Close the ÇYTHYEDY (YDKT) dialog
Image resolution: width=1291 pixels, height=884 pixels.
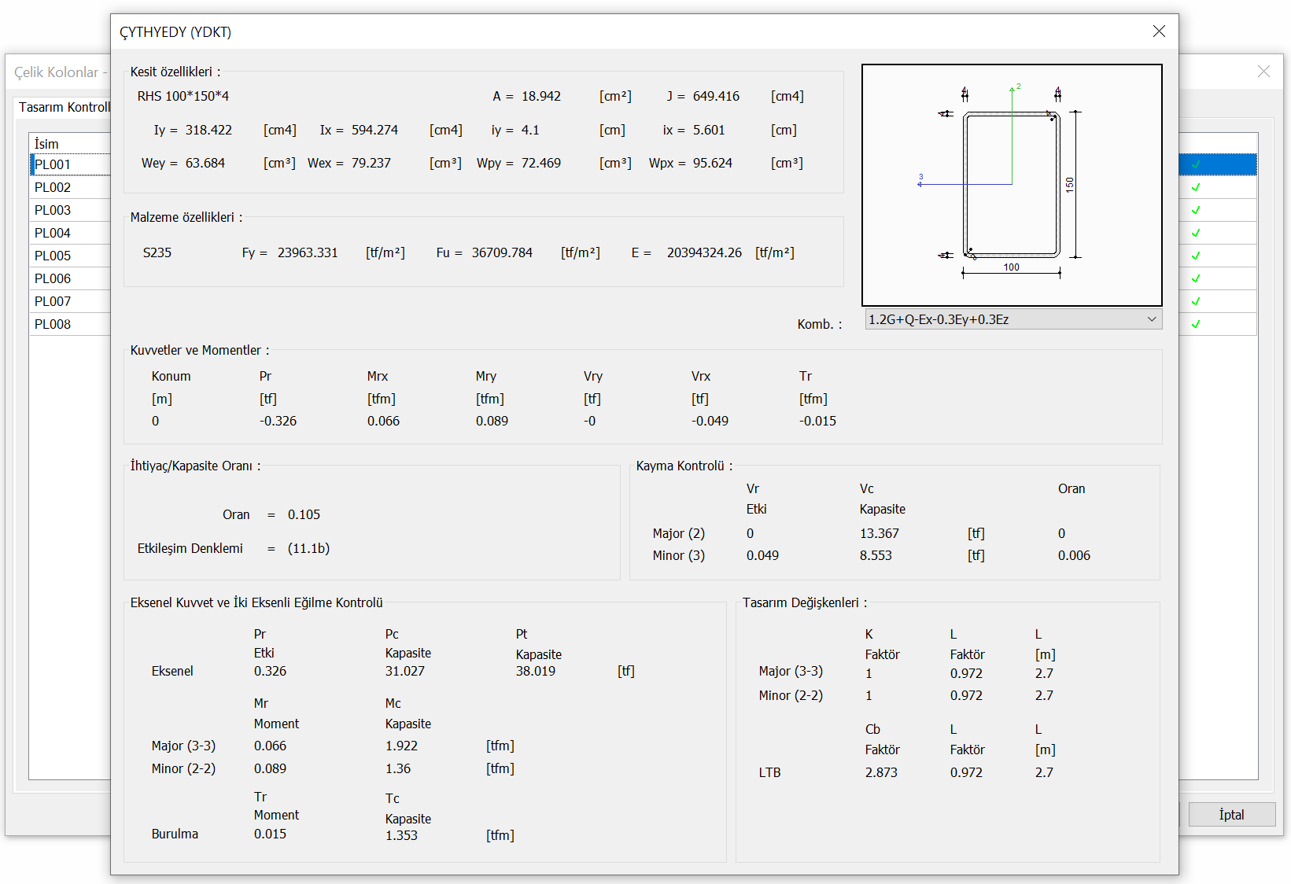point(1159,31)
